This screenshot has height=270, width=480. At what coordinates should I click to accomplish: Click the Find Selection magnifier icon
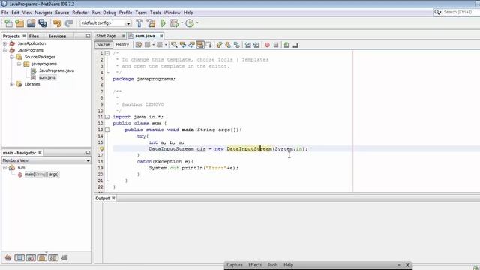(x=174, y=45)
